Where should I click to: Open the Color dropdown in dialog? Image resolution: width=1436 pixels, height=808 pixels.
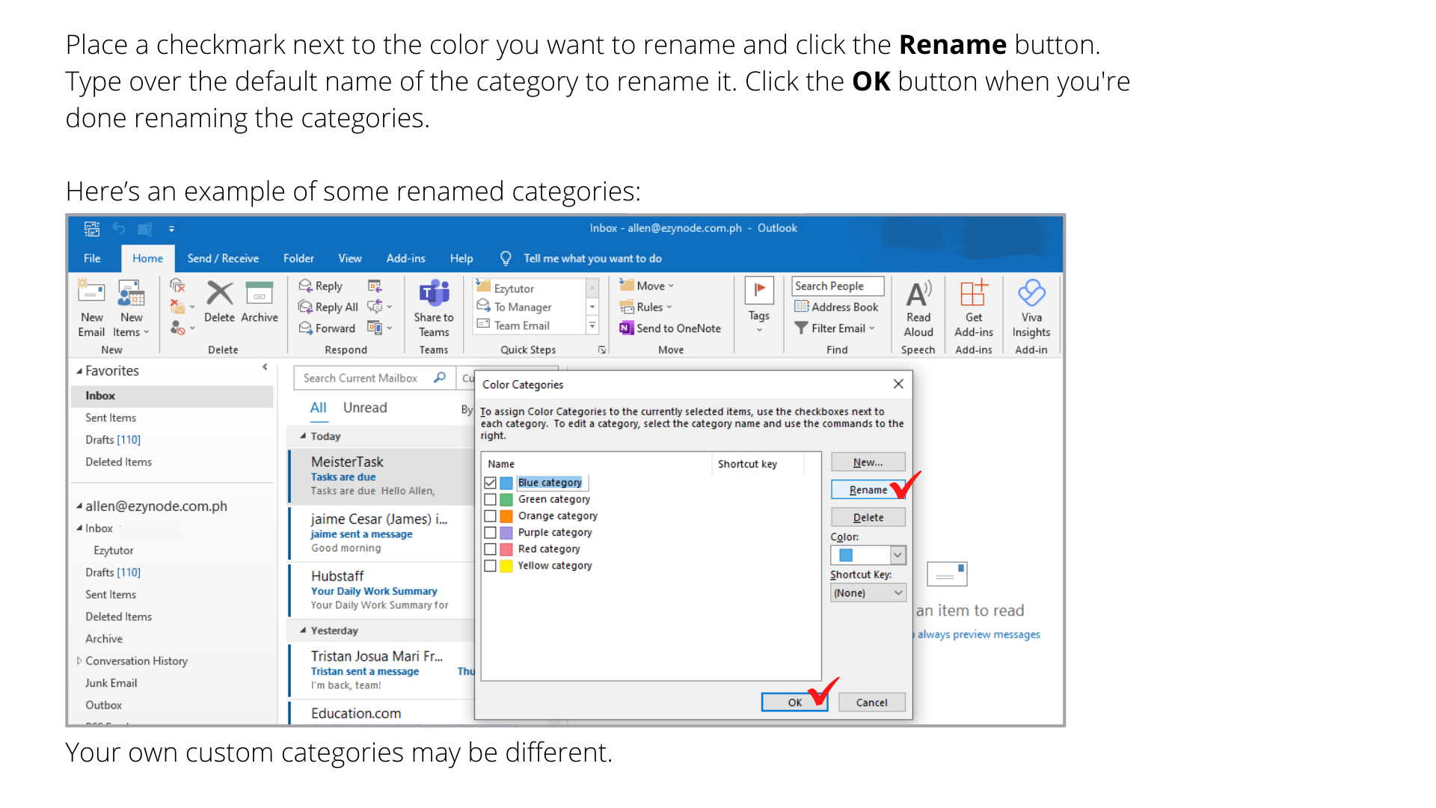point(897,555)
